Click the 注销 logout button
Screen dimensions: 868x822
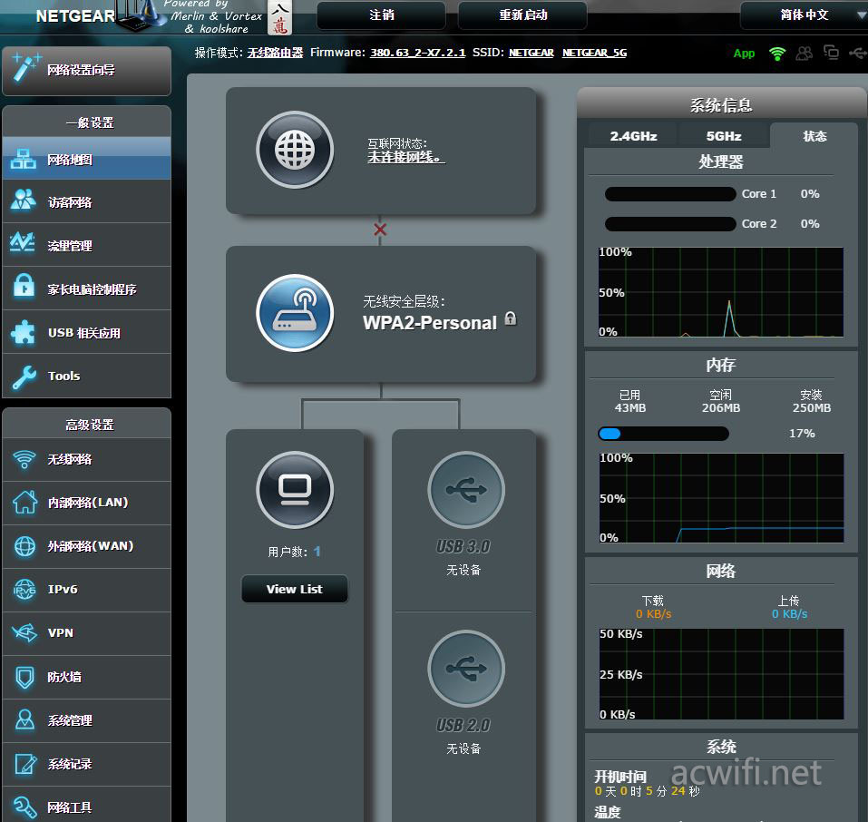pyautogui.click(x=382, y=15)
